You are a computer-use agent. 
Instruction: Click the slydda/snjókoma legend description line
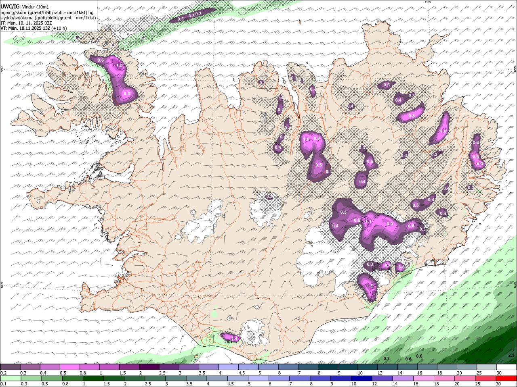pos(48,18)
